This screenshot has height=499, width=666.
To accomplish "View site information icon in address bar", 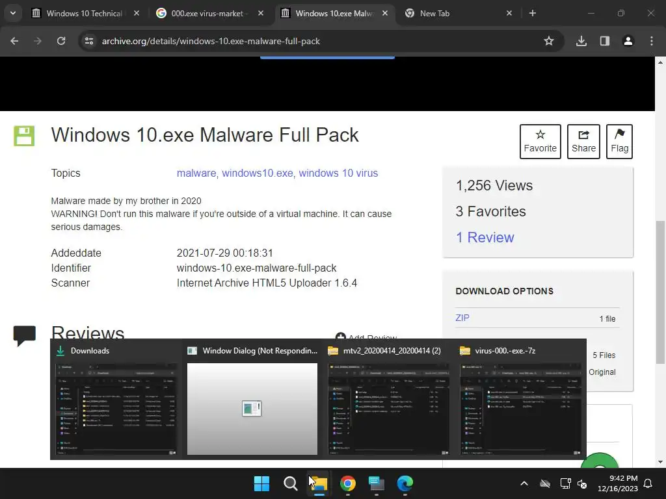I will [89, 41].
